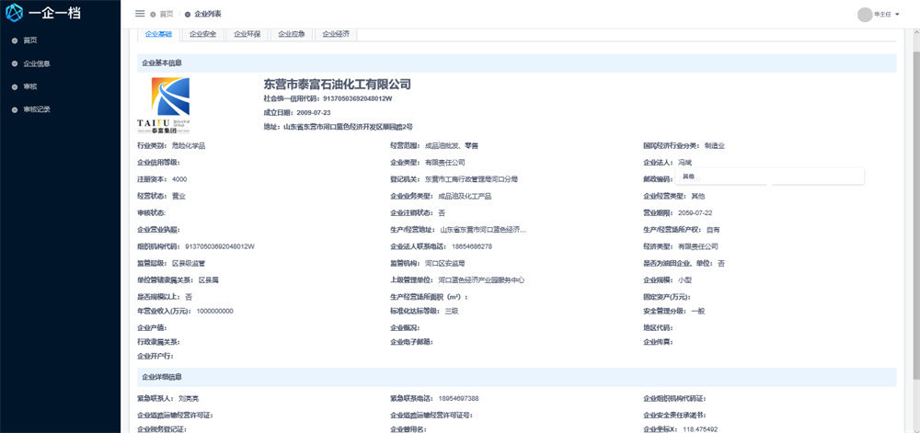
Task: Click the 年营业收入 value 1000000000
Action: [214, 311]
